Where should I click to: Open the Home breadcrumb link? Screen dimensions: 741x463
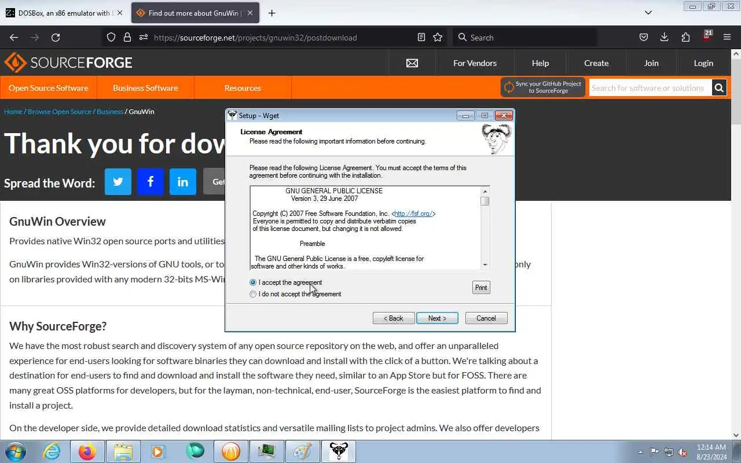13,112
